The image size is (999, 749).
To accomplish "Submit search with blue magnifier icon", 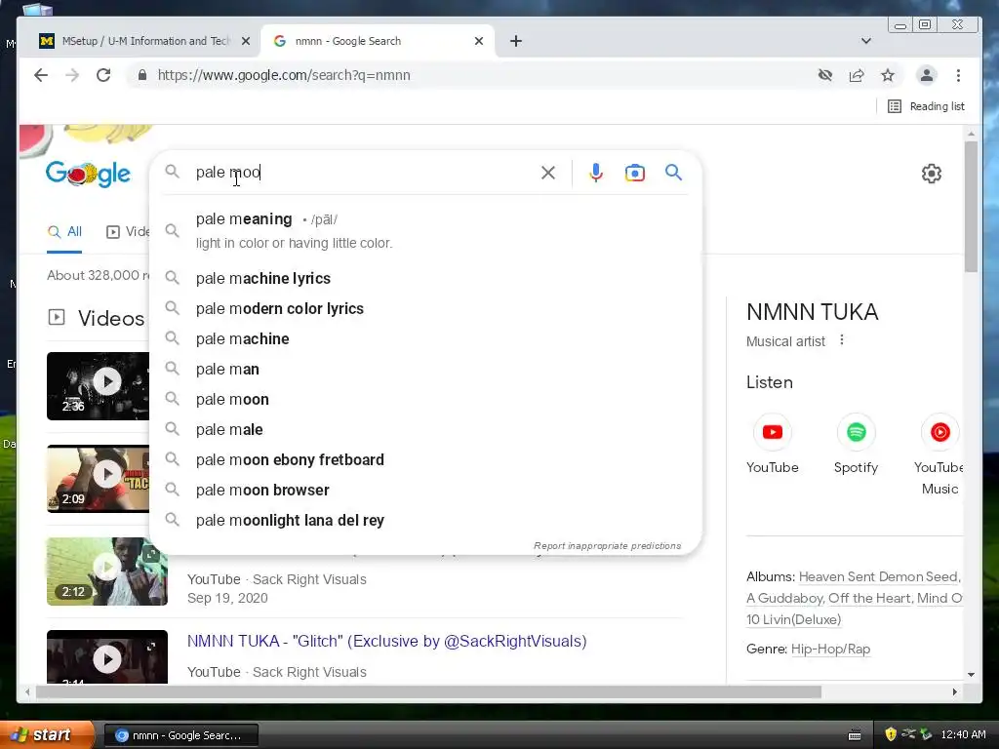I will point(673,172).
